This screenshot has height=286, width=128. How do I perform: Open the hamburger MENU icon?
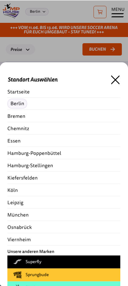[118, 12]
